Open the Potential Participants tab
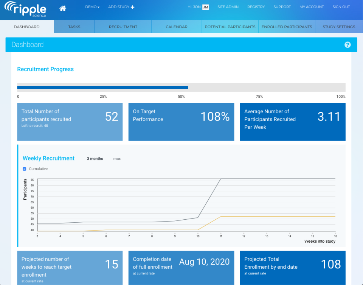Screen dimensions: 363x285 coord(230,26)
